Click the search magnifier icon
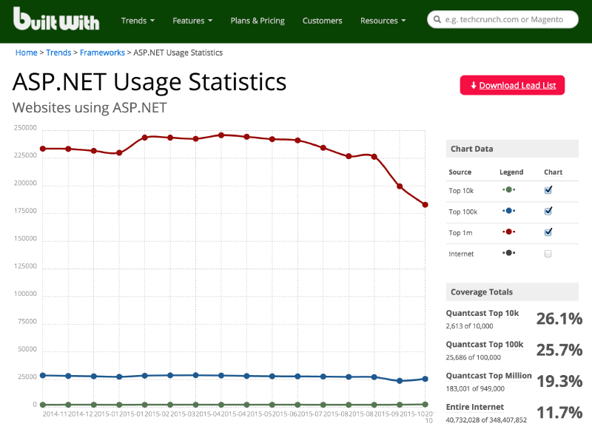 pyautogui.click(x=437, y=19)
